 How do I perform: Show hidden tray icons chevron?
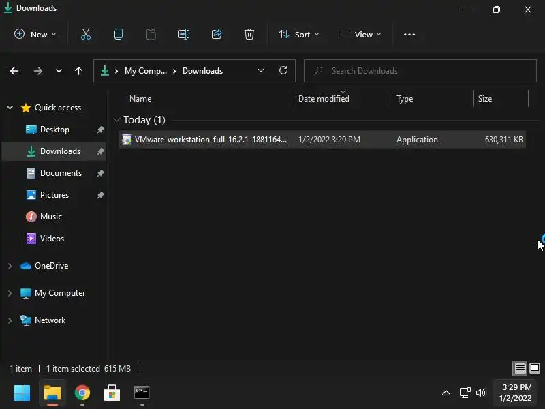(x=446, y=393)
